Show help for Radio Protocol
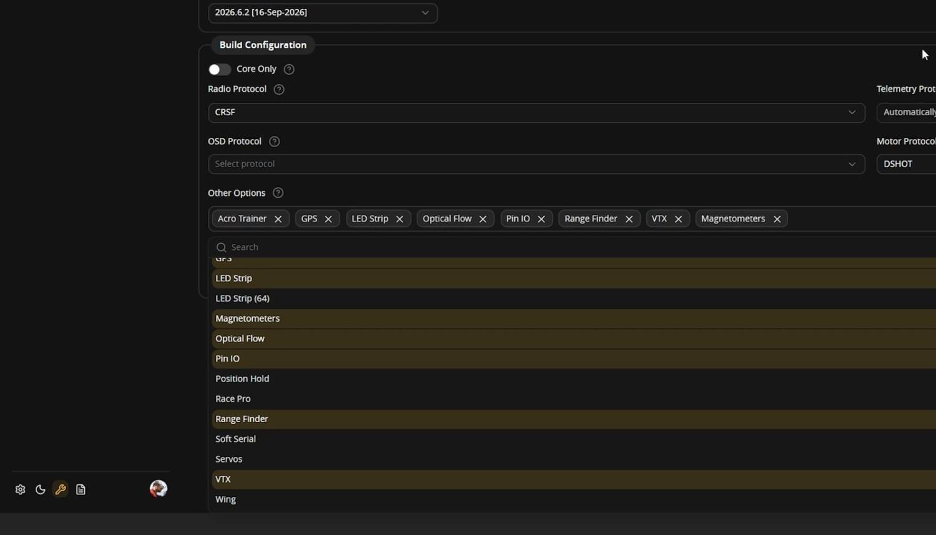936x535 pixels. (279, 89)
